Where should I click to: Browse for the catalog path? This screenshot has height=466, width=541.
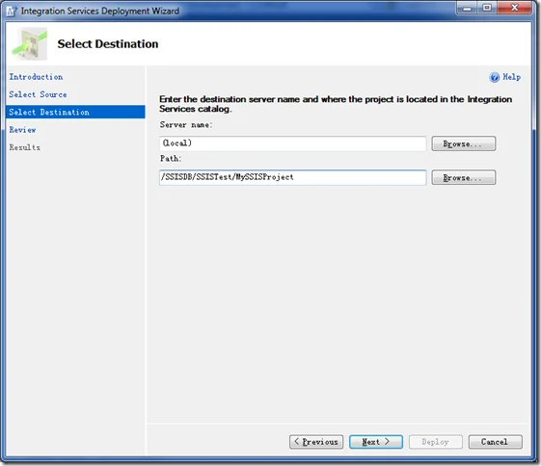point(463,177)
